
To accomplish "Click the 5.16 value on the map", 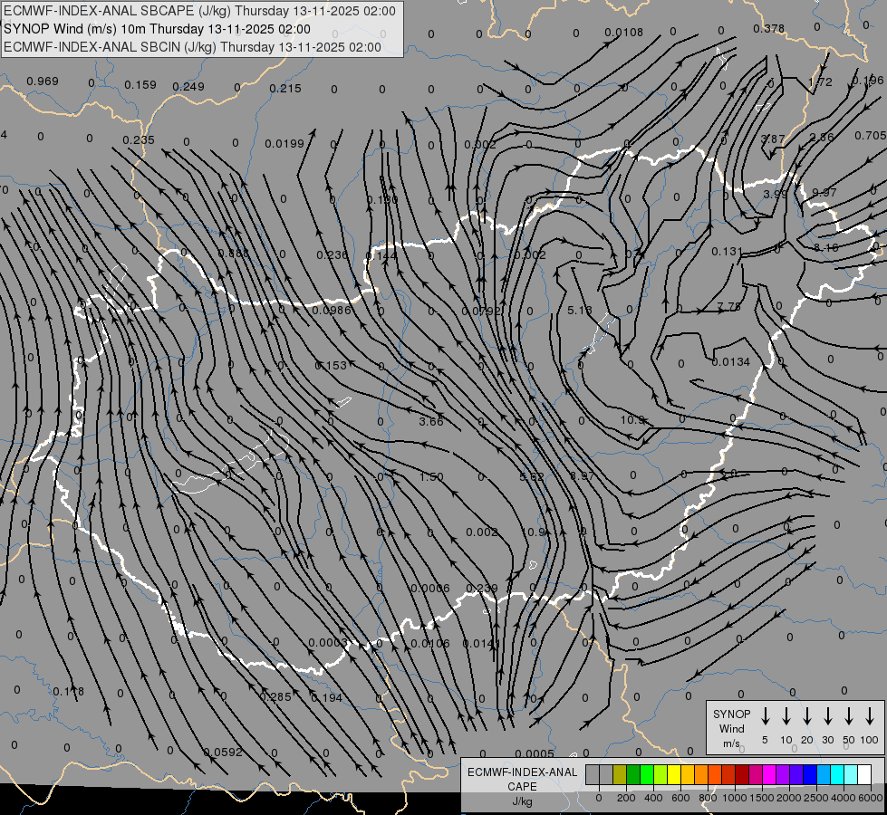I will tap(579, 310).
